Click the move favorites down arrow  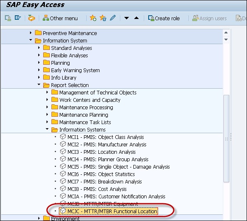click(x=127, y=18)
